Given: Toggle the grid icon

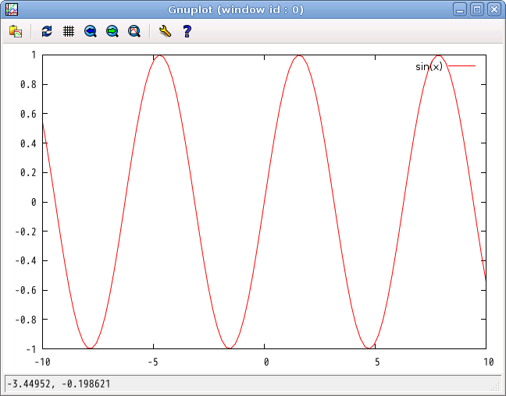Looking at the screenshot, I should coord(69,31).
